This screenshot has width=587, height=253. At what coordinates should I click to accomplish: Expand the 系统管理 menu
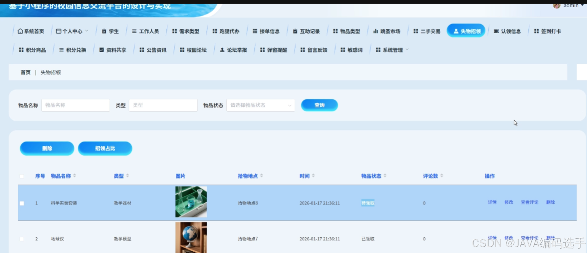click(x=392, y=50)
